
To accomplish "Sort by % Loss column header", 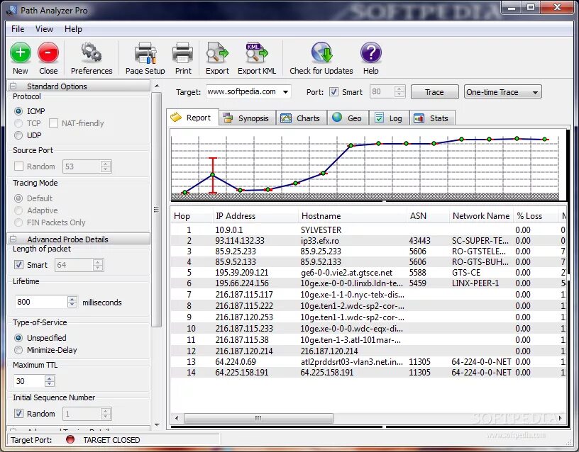I will pos(536,215).
